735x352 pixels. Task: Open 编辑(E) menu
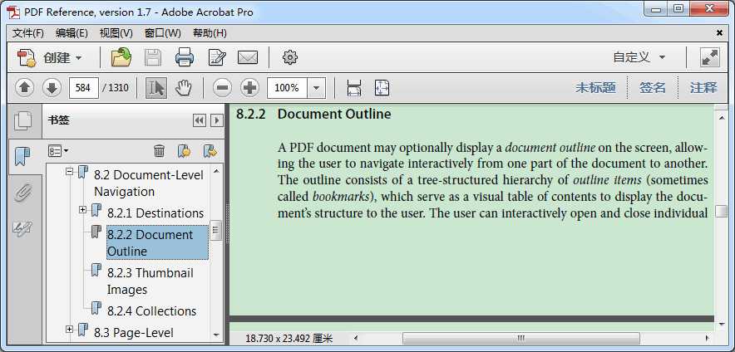point(72,33)
